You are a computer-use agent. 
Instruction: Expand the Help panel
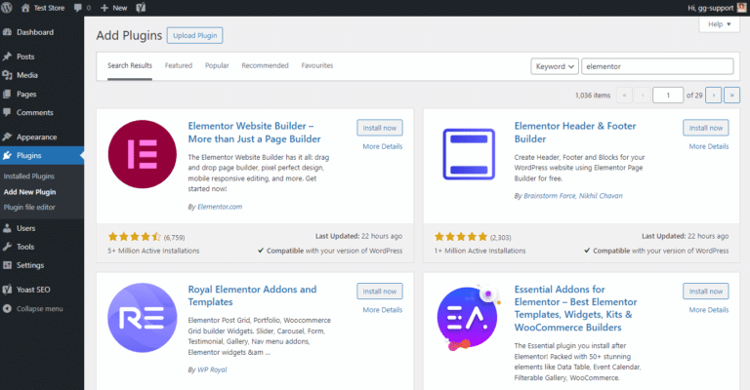pos(718,24)
